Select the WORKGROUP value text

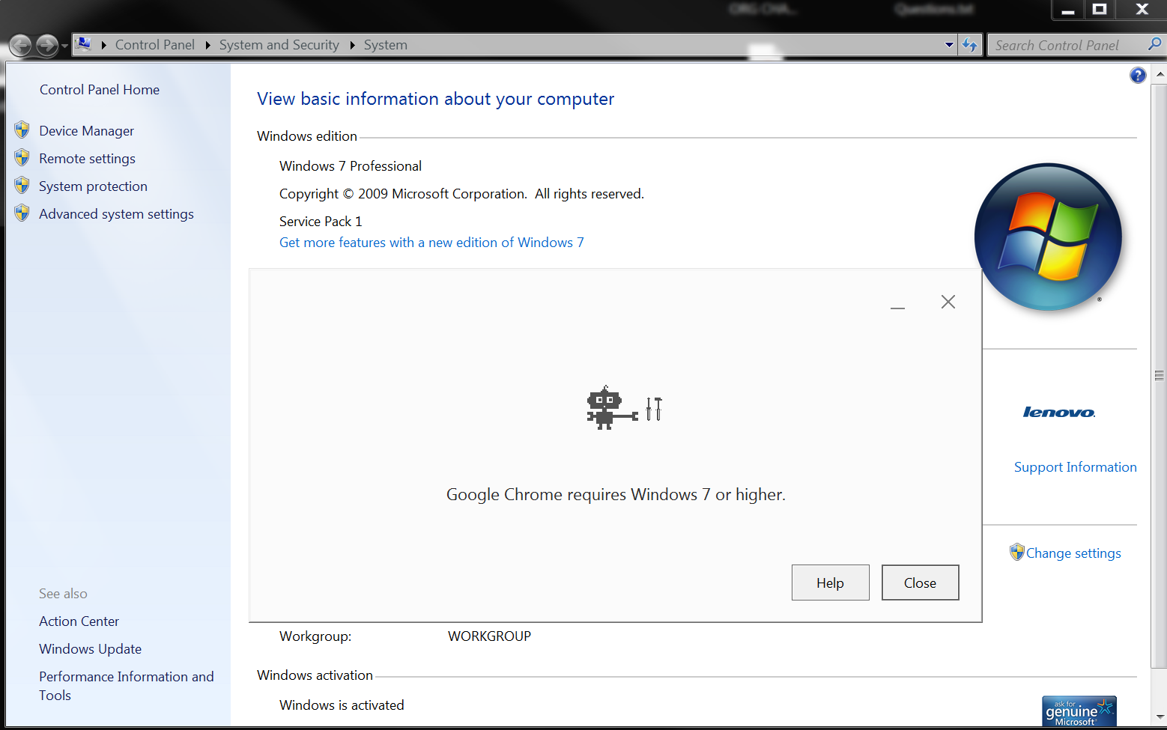489,636
